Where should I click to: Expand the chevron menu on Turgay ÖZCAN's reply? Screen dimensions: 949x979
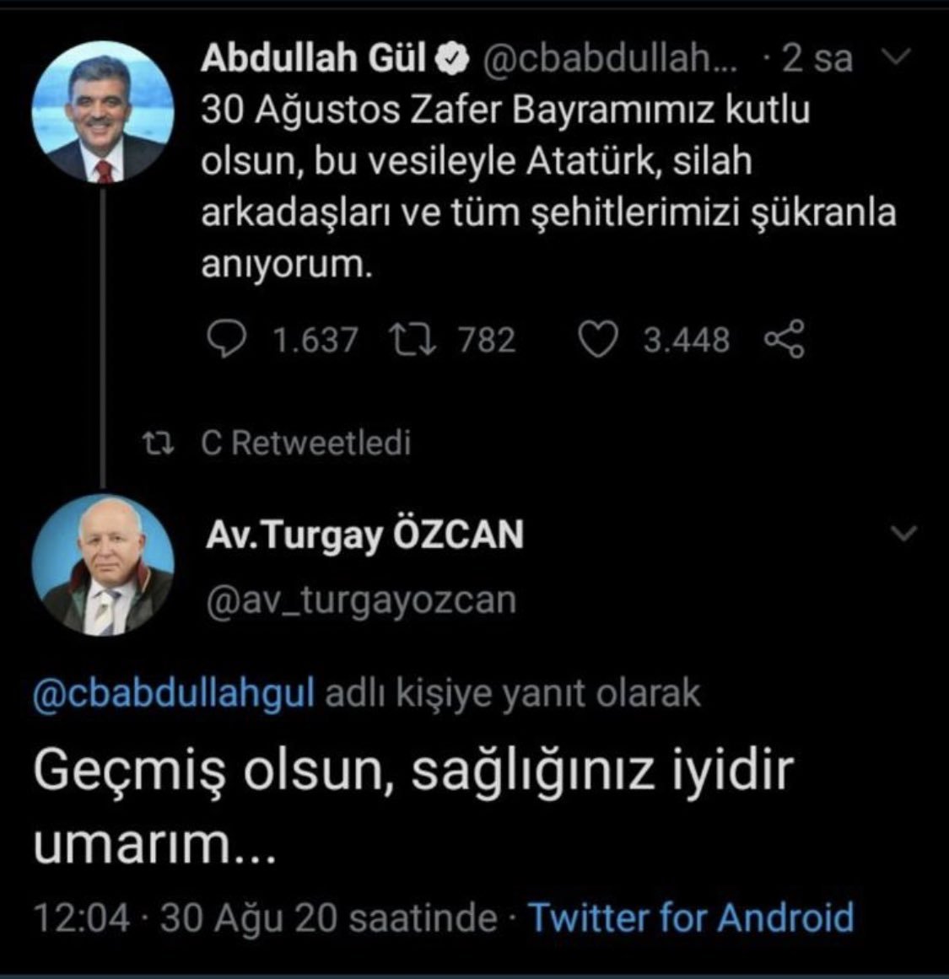tap(903, 534)
